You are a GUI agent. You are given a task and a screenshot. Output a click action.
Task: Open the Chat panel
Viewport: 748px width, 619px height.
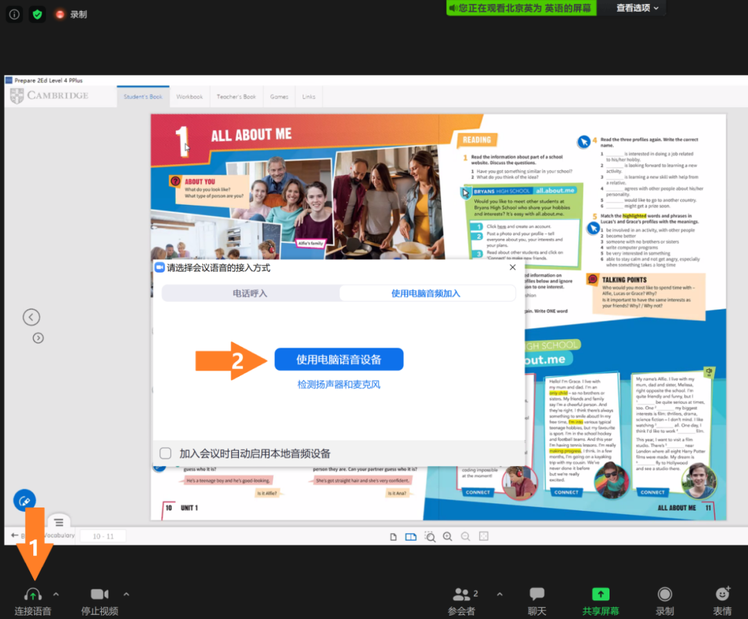[x=537, y=595]
